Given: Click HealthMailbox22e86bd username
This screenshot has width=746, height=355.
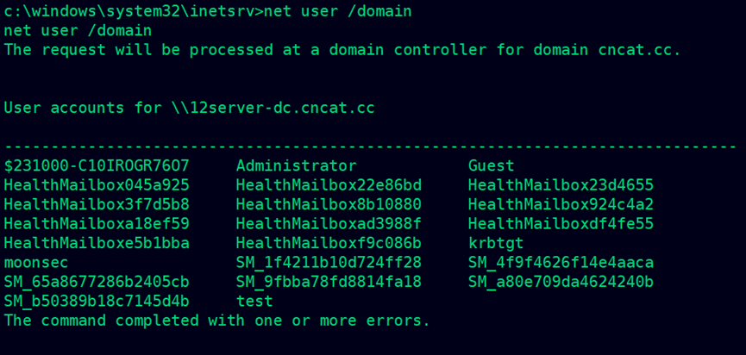Looking at the screenshot, I should click(x=329, y=185).
